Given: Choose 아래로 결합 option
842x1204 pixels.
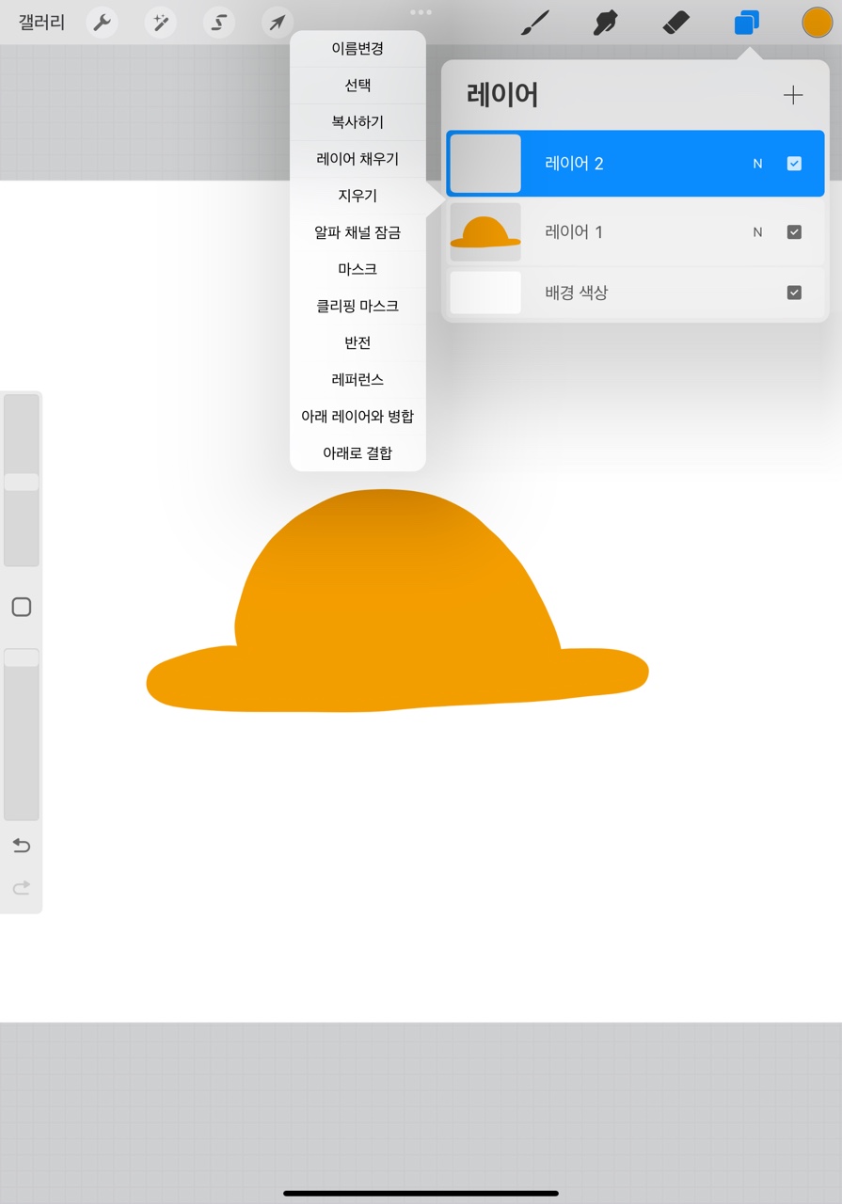Looking at the screenshot, I should (x=357, y=452).
